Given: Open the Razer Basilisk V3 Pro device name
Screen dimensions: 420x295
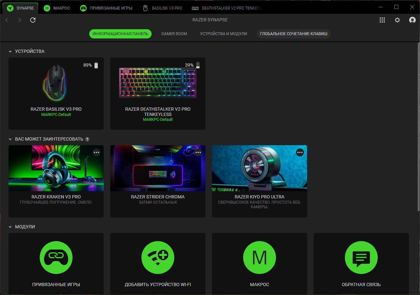Looking at the screenshot, I should (x=56, y=109).
